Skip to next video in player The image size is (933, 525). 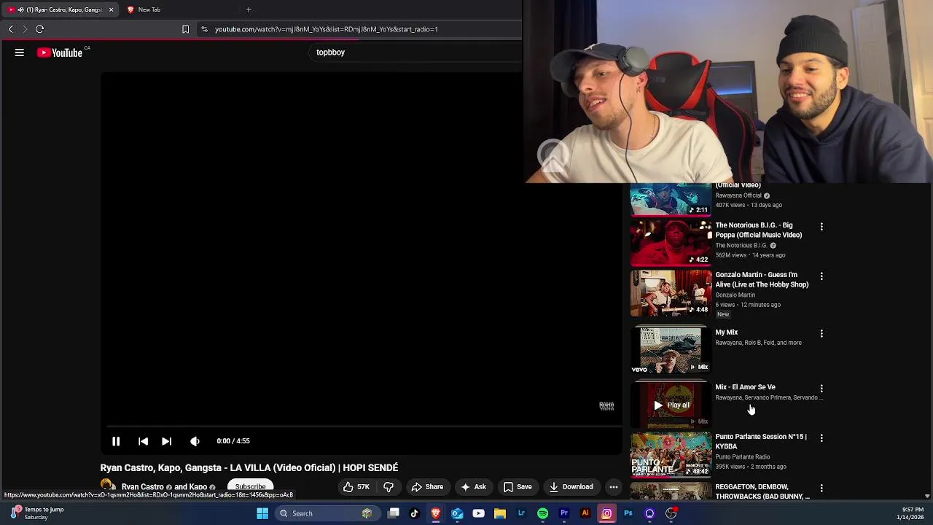coord(166,441)
